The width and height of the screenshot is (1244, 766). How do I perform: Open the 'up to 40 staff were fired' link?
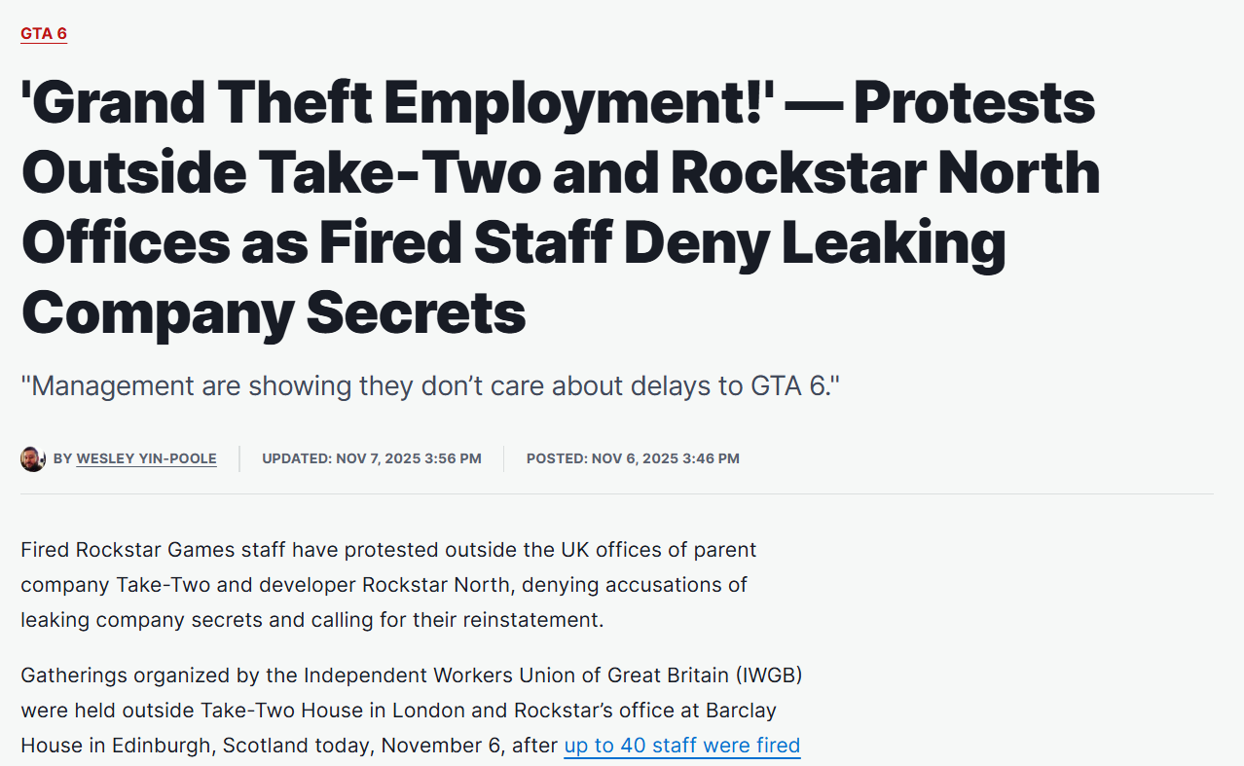[x=681, y=746]
